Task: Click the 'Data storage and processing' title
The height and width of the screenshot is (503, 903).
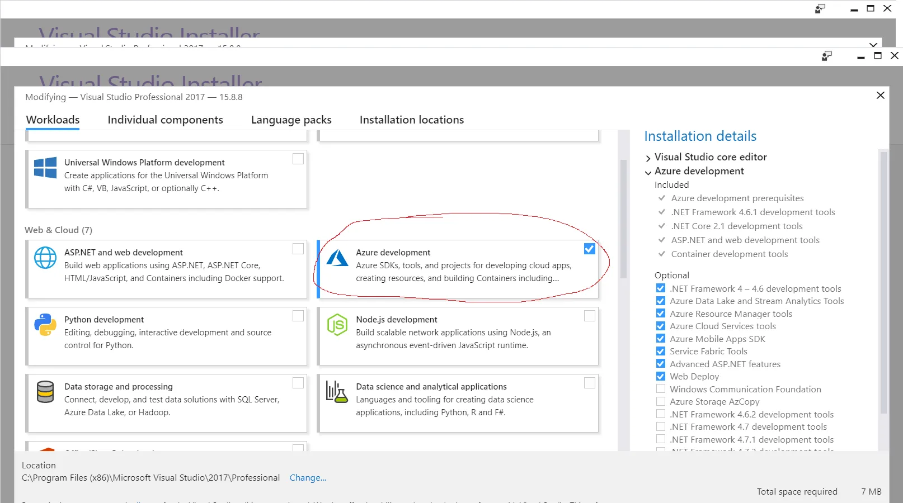Action: pyautogui.click(x=119, y=387)
